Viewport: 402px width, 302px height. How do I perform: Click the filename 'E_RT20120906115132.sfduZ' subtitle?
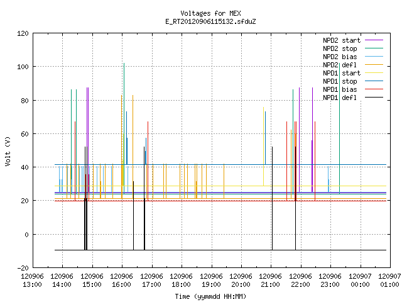click(x=210, y=21)
